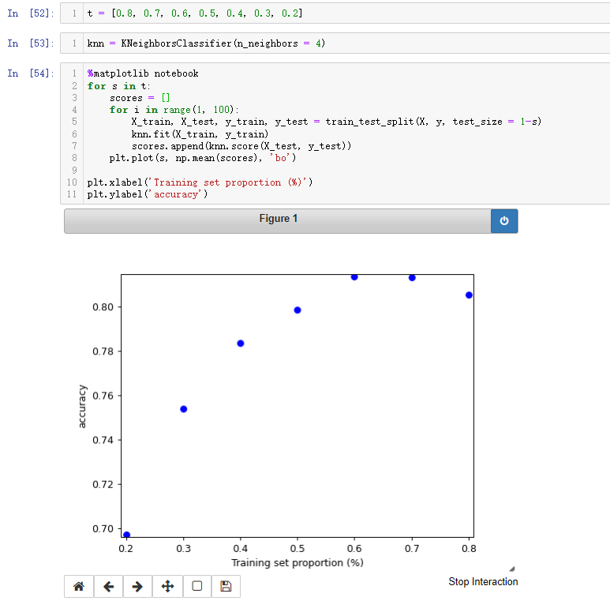Viewport: 610px width, 601px height.
Task: Click the knn.fit(X_train, y_train) line
Action: (x=200, y=134)
